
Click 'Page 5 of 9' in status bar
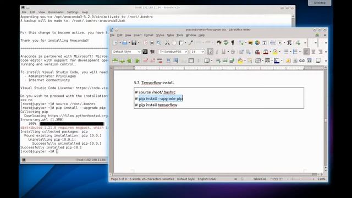click(x=119, y=179)
